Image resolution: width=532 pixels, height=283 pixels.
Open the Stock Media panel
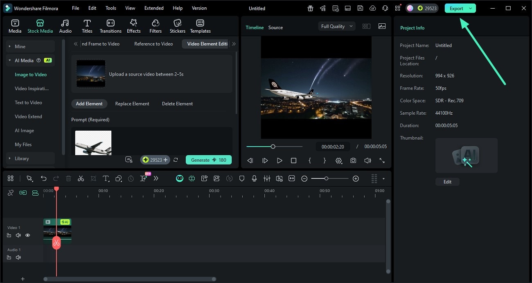[40, 25]
